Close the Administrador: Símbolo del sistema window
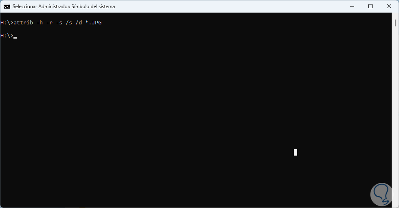This screenshot has height=208, width=399. 389,6
